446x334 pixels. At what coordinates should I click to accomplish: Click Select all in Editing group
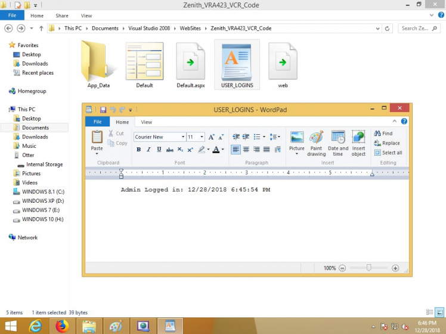pyautogui.click(x=388, y=153)
